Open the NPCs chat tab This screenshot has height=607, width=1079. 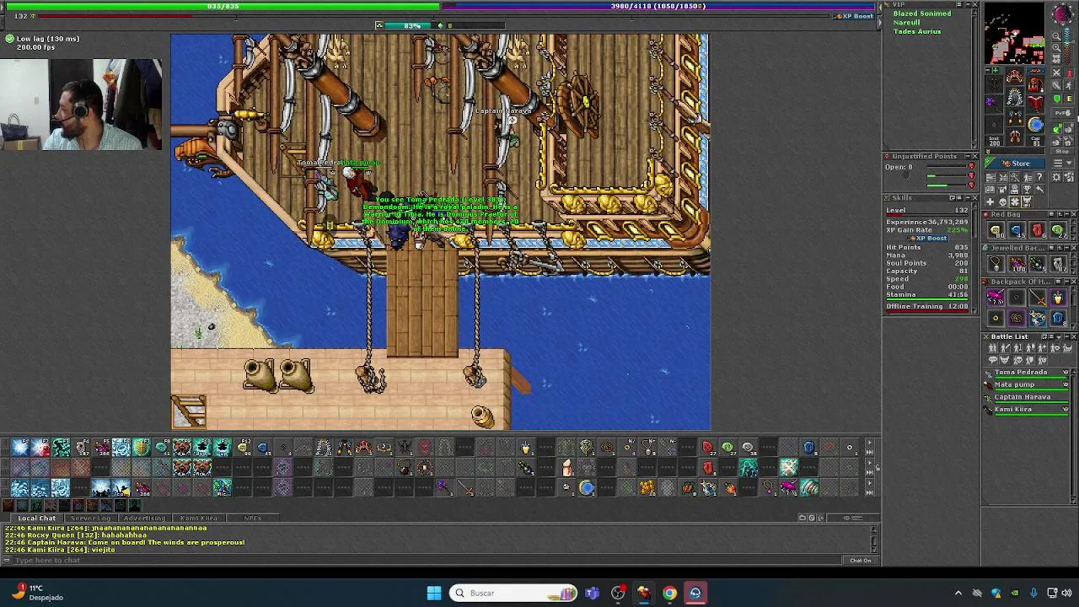tap(252, 518)
